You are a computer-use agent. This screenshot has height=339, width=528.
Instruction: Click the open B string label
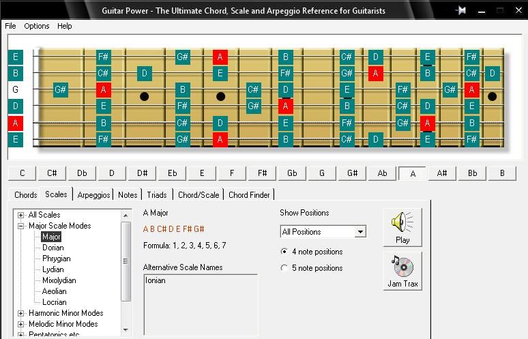[x=16, y=73]
